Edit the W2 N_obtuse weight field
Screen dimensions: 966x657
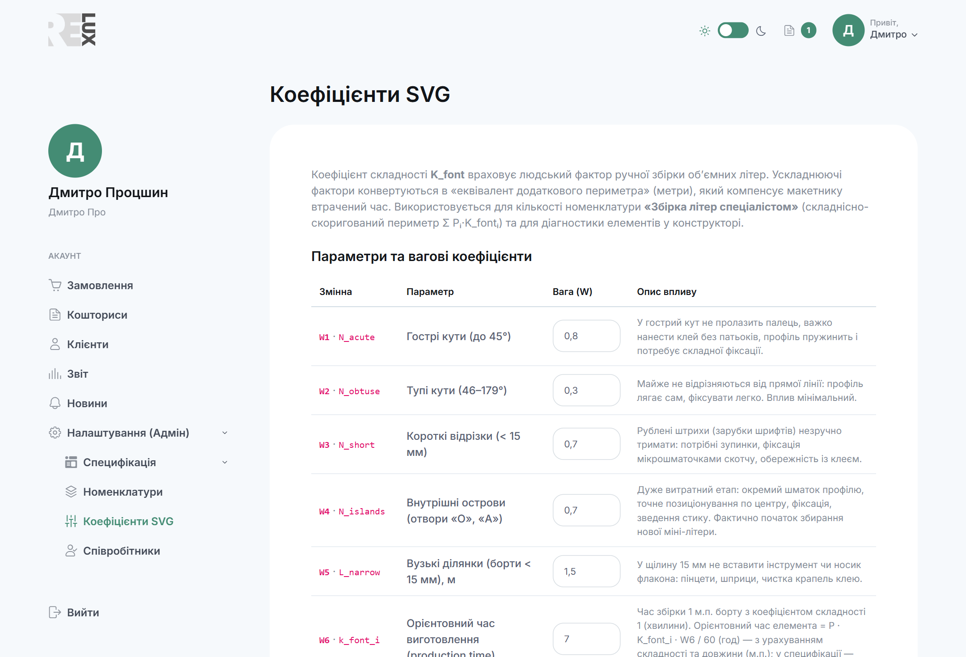click(x=586, y=390)
